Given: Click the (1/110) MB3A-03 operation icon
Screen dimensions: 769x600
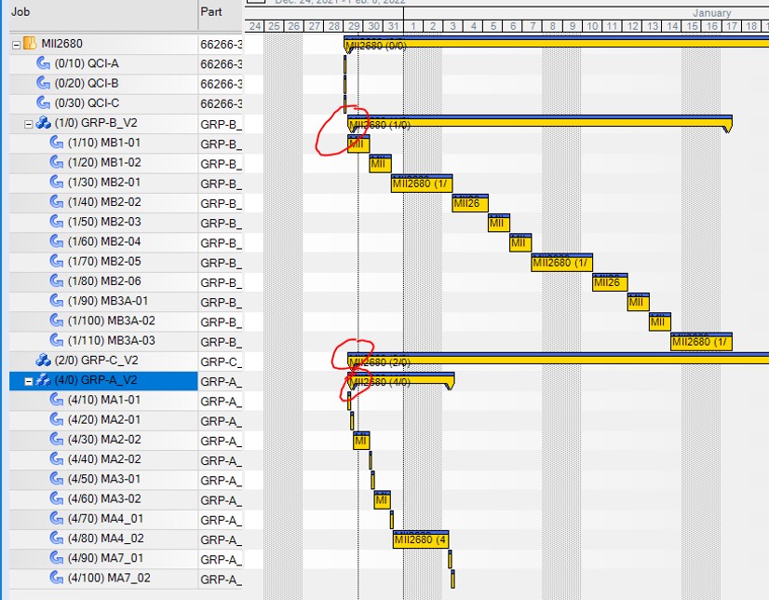Looking at the screenshot, I should pos(57,340).
